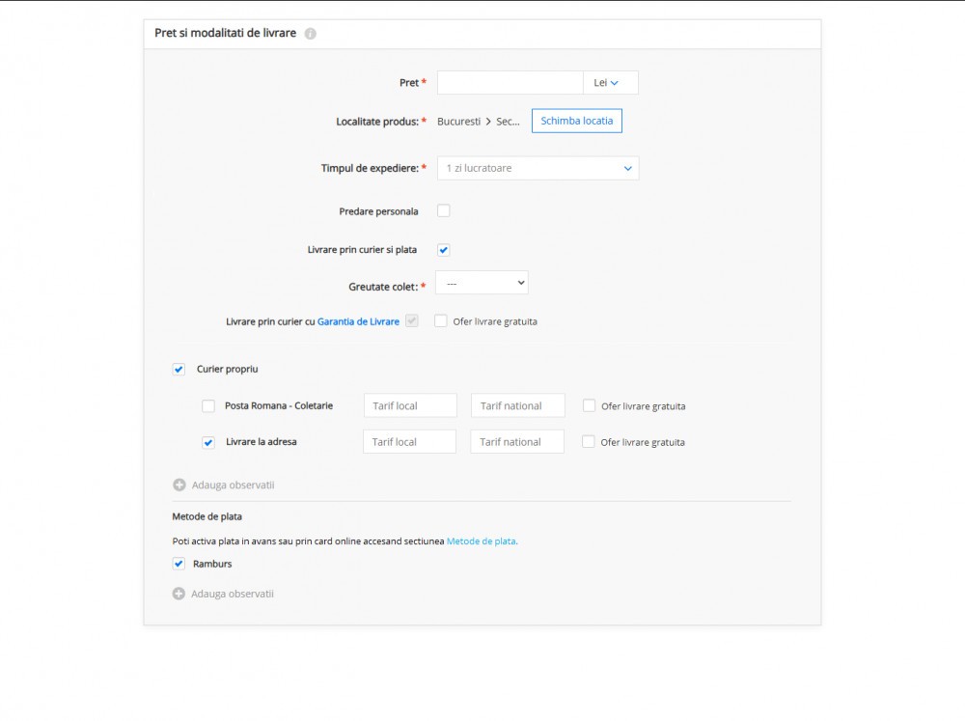Enable Predare personala checkbox
This screenshot has width=965, height=721.
click(x=444, y=210)
